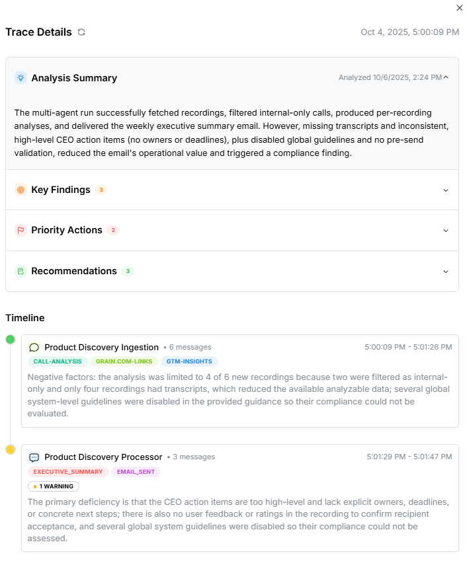Collapse the Analysis Summary section

pyautogui.click(x=446, y=77)
